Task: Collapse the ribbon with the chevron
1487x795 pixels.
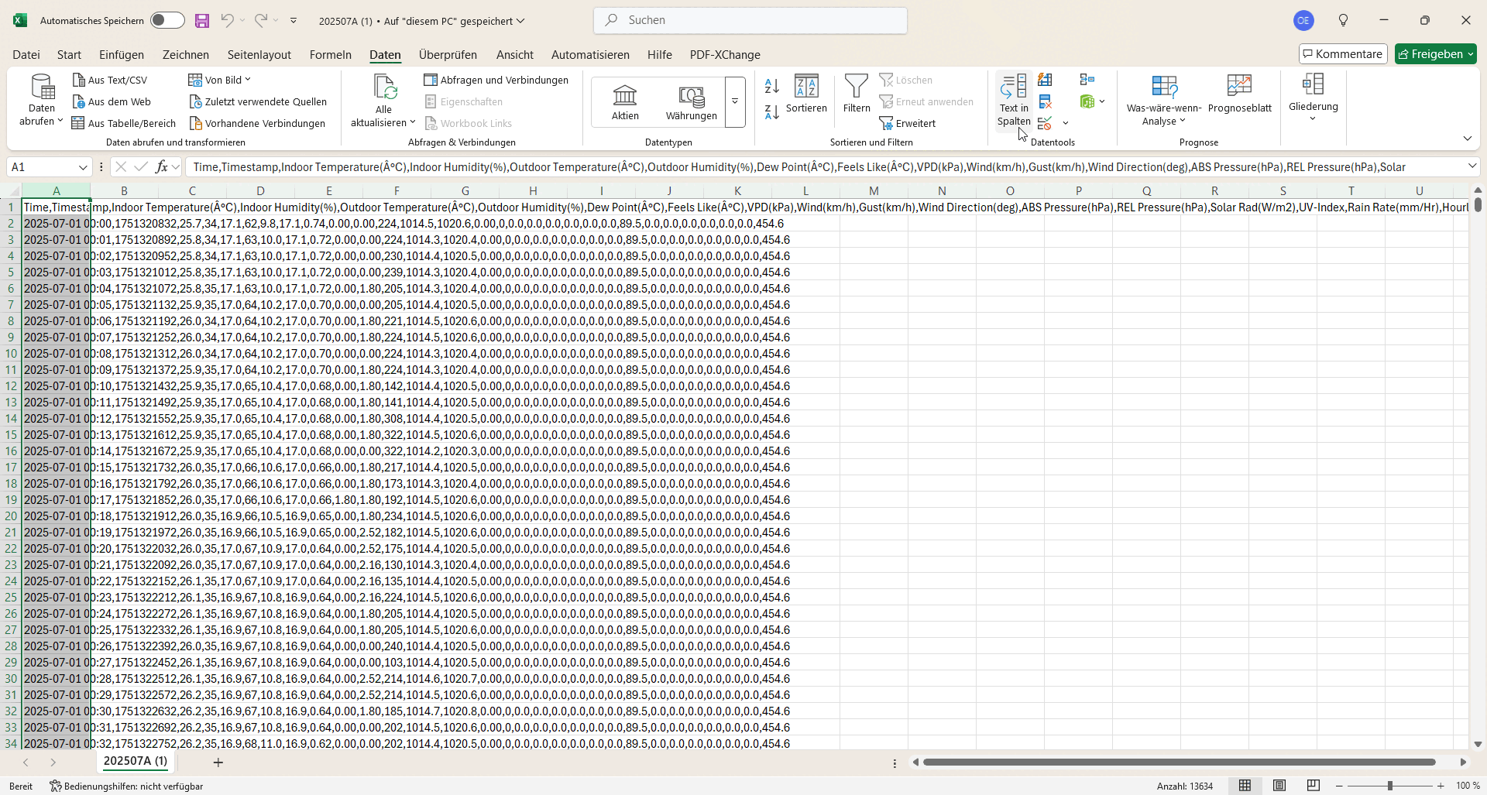Action: 1468,139
